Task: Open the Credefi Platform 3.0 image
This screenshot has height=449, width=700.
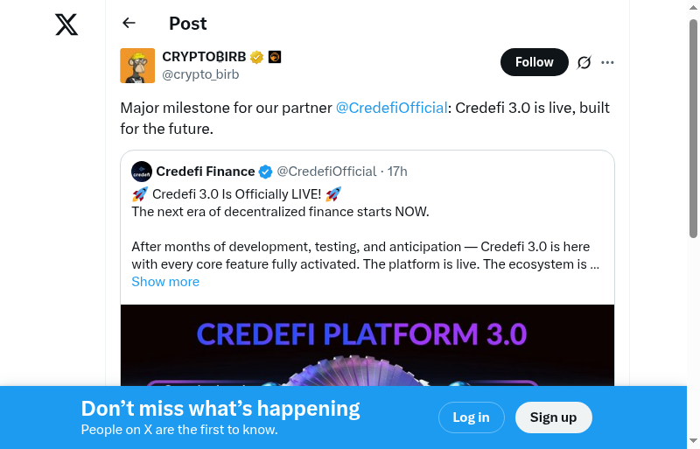Action: coord(367,345)
